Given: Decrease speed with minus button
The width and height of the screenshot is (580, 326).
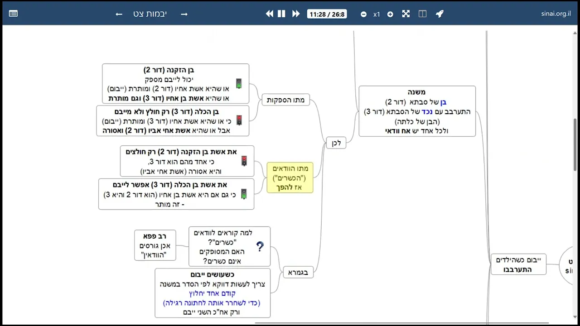Looking at the screenshot, I should [x=363, y=14].
